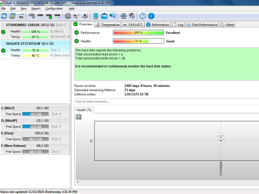Click the blue notepad report icon

pyautogui.click(x=96, y=16)
